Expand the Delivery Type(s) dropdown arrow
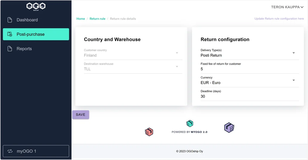The height and width of the screenshot is (160, 308). 293,53
